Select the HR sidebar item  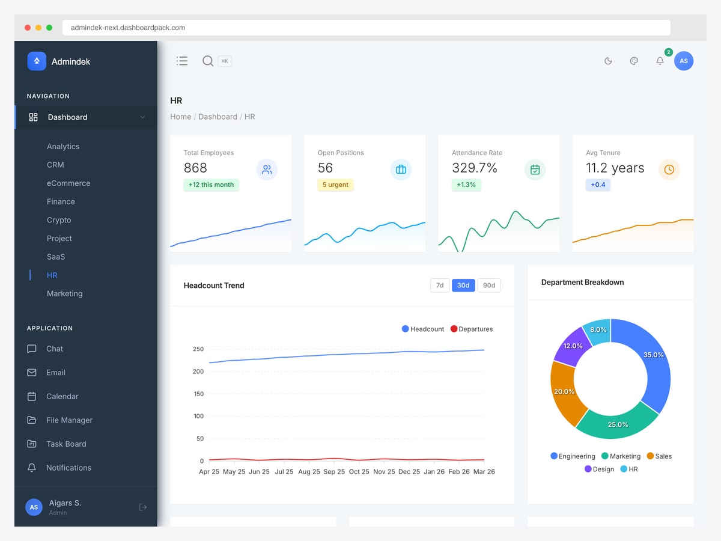[52, 275]
